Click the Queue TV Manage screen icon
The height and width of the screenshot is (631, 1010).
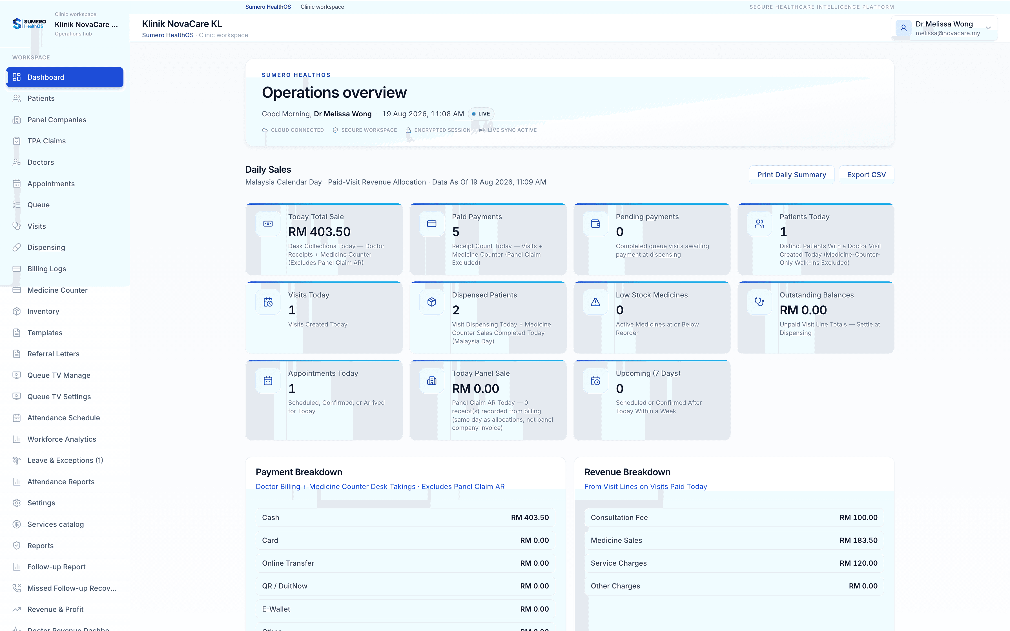pos(17,375)
